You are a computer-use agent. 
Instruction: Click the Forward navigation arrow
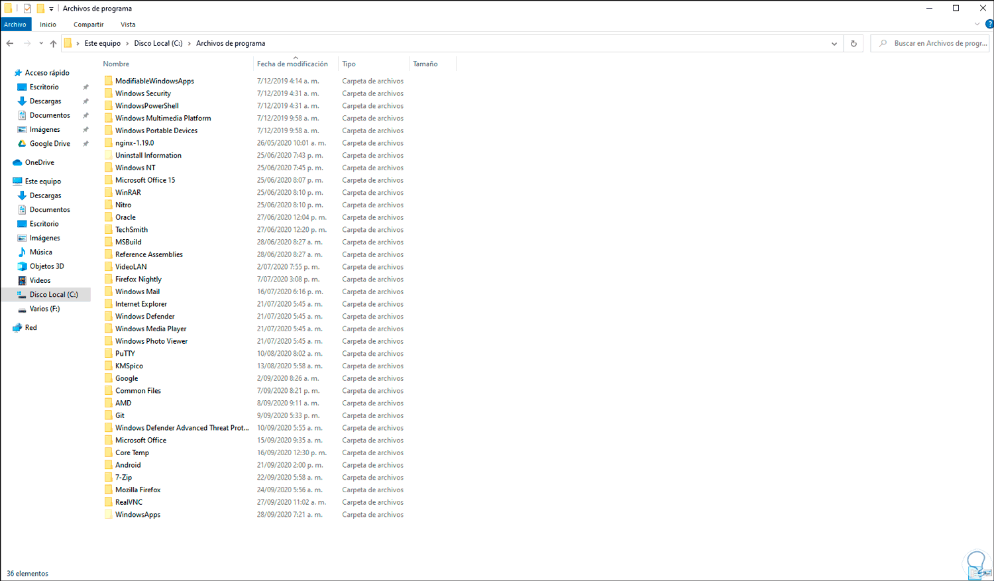click(27, 44)
